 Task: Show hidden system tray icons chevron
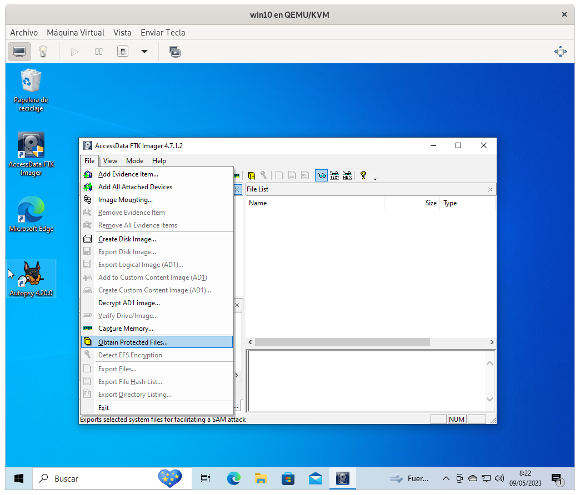coord(446,478)
